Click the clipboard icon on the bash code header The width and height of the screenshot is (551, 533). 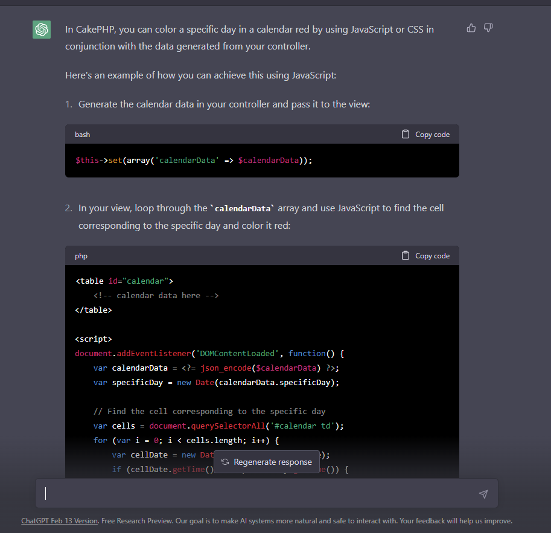405,134
